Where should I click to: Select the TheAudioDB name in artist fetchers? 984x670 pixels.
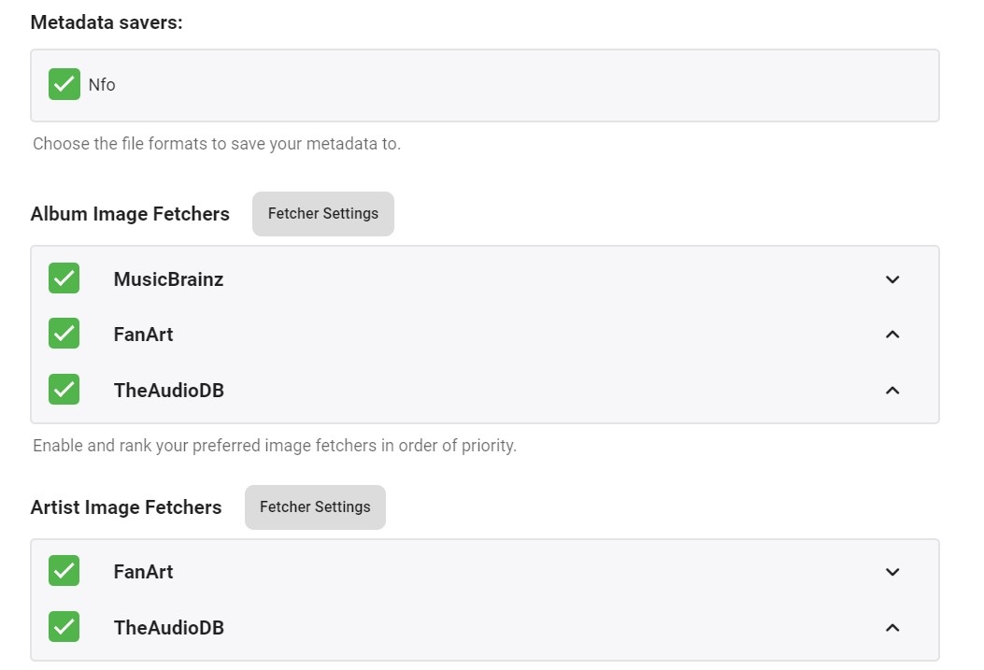168,628
